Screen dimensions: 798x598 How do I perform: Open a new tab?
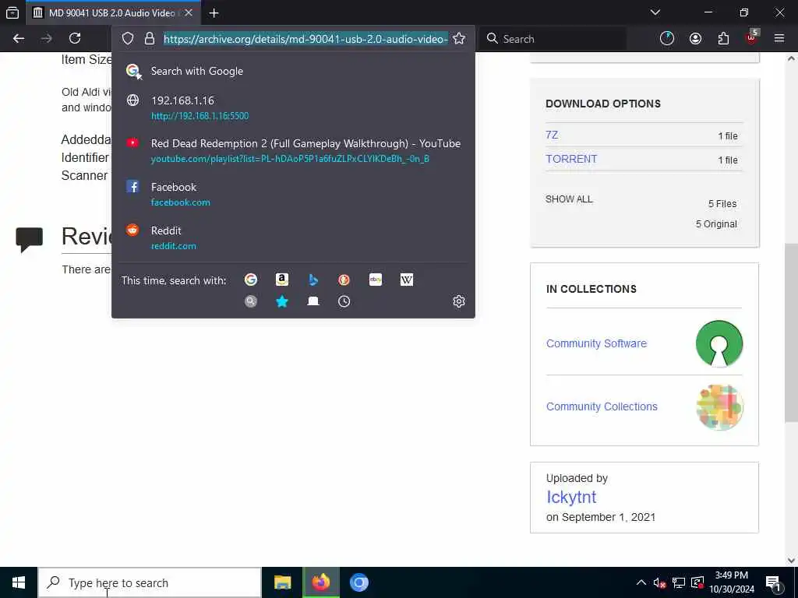(214, 12)
